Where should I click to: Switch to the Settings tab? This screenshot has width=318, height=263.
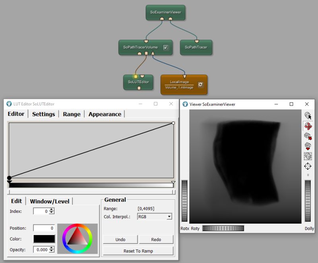coord(43,114)
